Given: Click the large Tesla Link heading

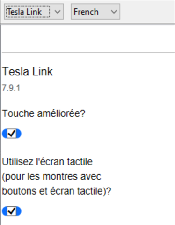Looking at the screenshot, I should click(28, 72).
